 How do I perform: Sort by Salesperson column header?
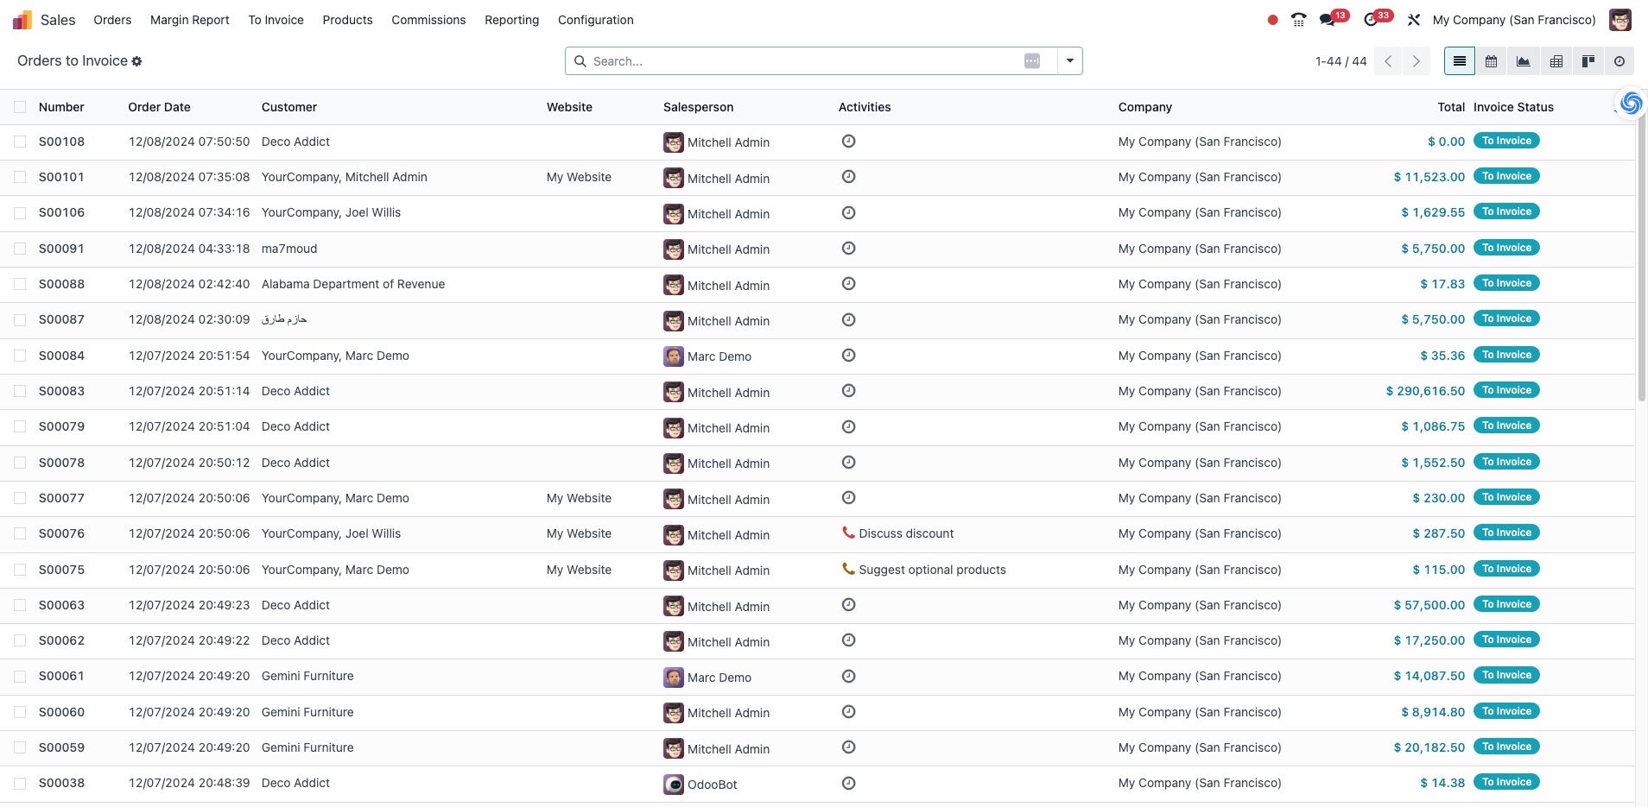coord(698,107)
